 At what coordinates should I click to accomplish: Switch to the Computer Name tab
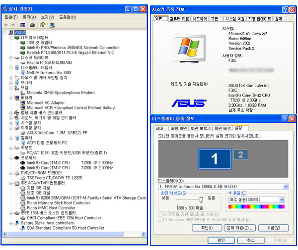click(179, 19)
